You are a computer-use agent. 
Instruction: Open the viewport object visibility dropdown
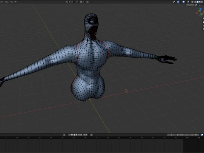click(175, 2)
